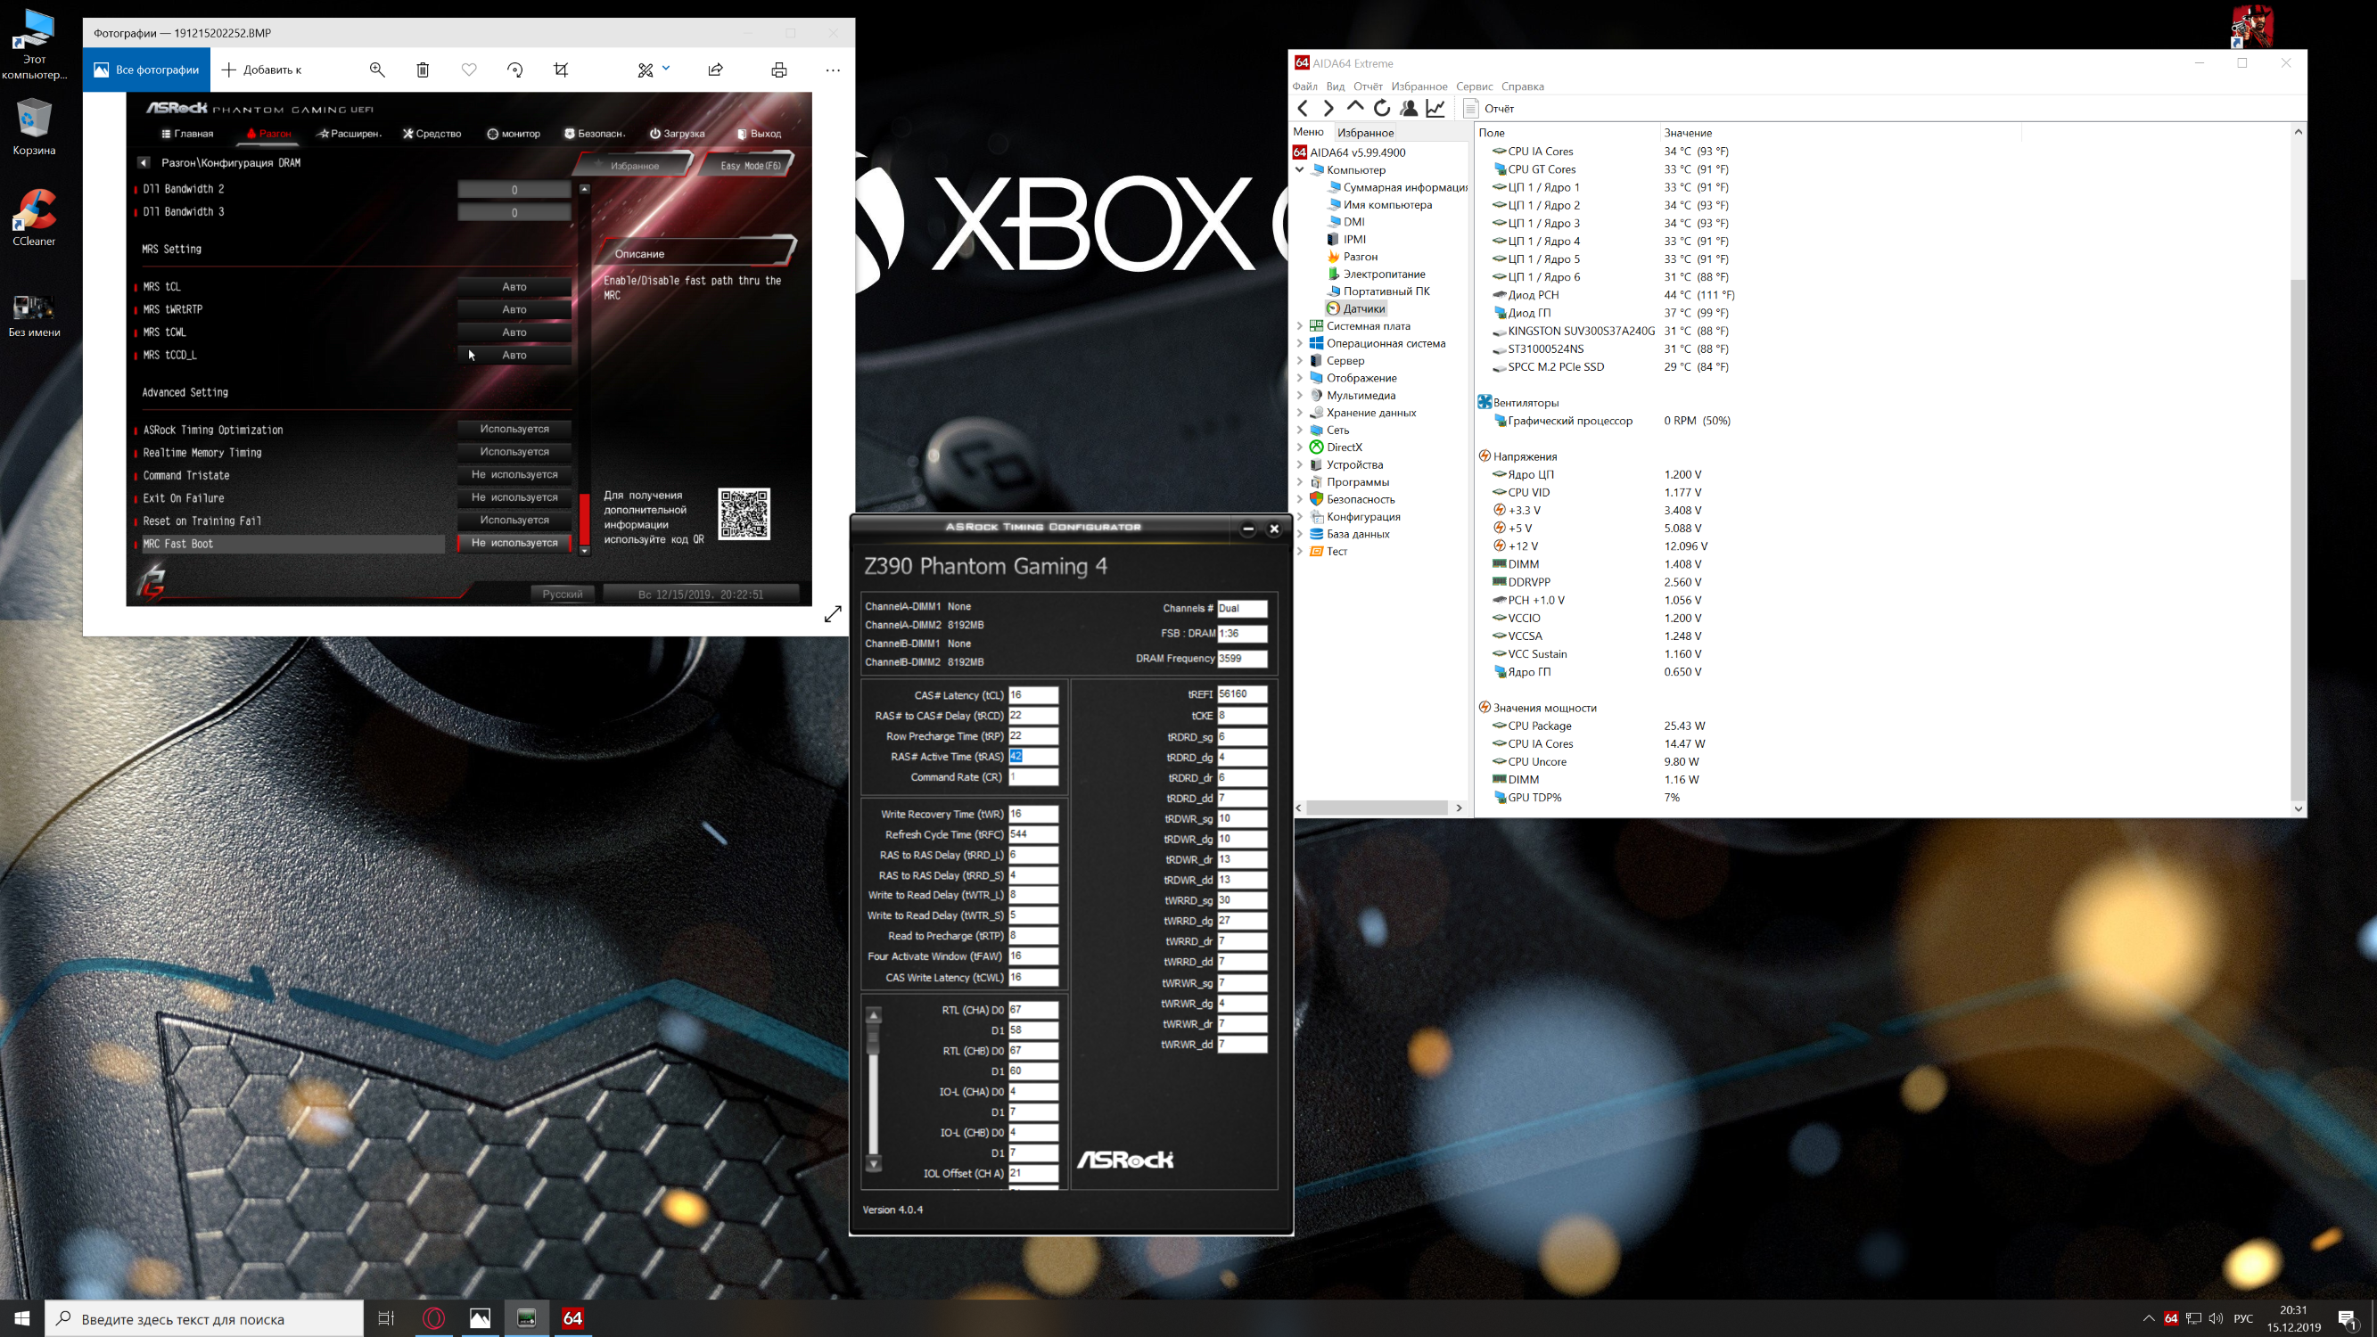Select Датчики in AIDA64 tree
This screenshot has height=1337, width=2377.
click(1363, 309)
